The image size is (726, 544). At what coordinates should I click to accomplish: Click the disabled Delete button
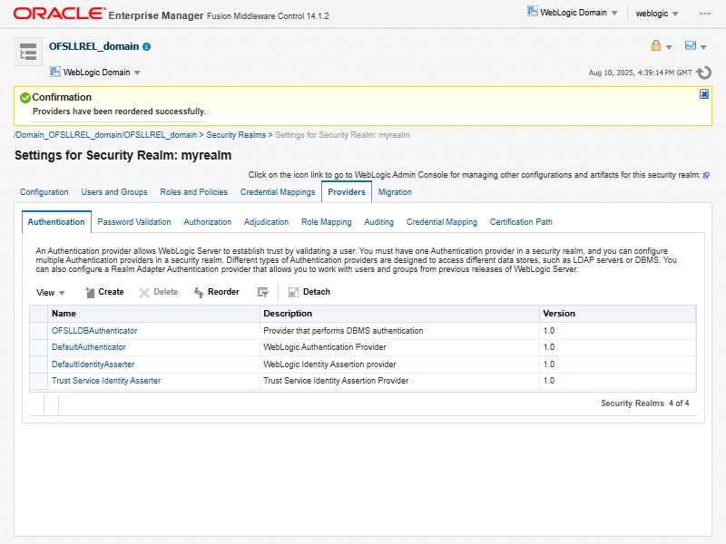158,292
